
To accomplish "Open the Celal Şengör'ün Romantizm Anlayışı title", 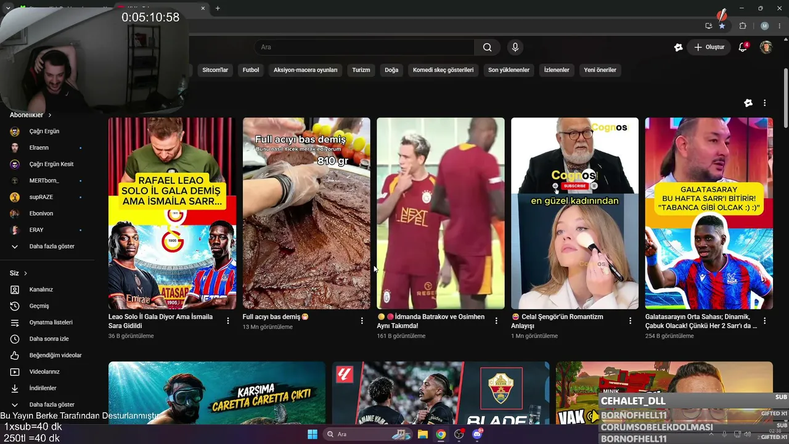I will pos(558,321).
